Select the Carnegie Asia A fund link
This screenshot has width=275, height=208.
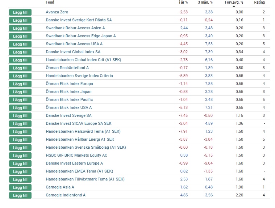(60, 187)
